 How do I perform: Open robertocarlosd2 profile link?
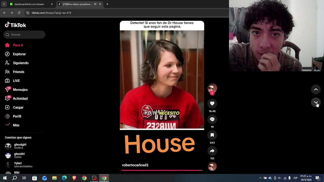tap(135, 165)
